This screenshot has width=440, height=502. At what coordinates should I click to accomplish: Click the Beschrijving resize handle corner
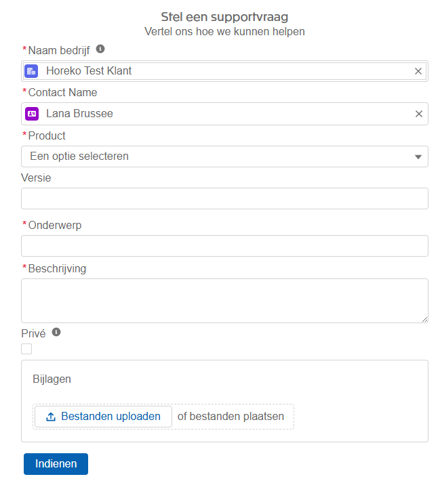click(424, 319)
